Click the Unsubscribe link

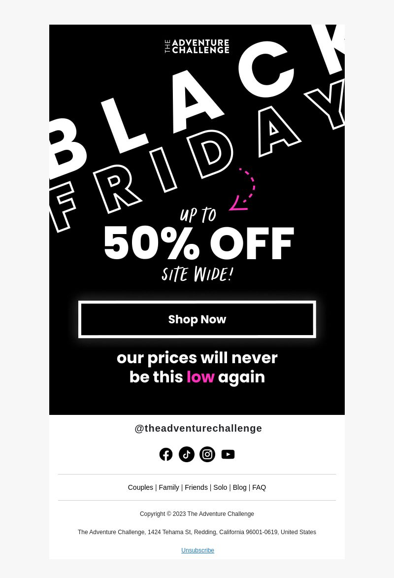(x=197, y=550)
